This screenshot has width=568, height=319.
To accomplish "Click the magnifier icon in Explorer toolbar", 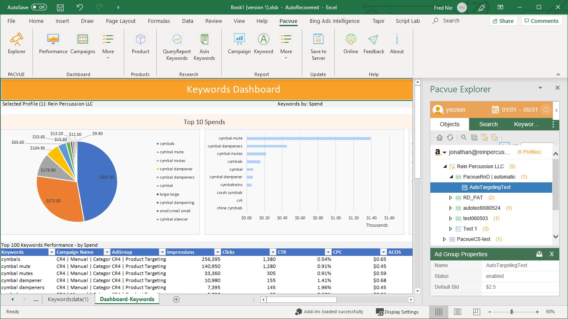I will pyautogui.click(x=464, y=137).
